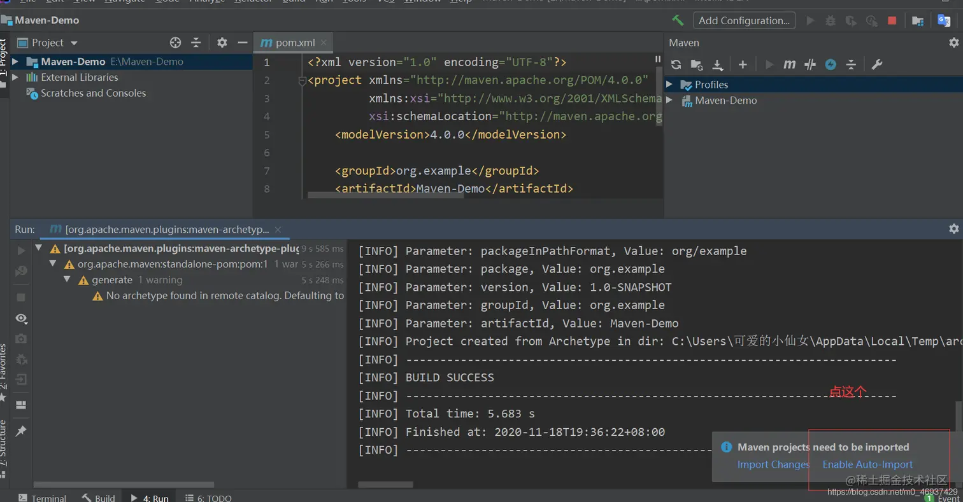The image size is (963, 502).
Task: Open the 4: Run tool window tab
Action: click(149, 498)
